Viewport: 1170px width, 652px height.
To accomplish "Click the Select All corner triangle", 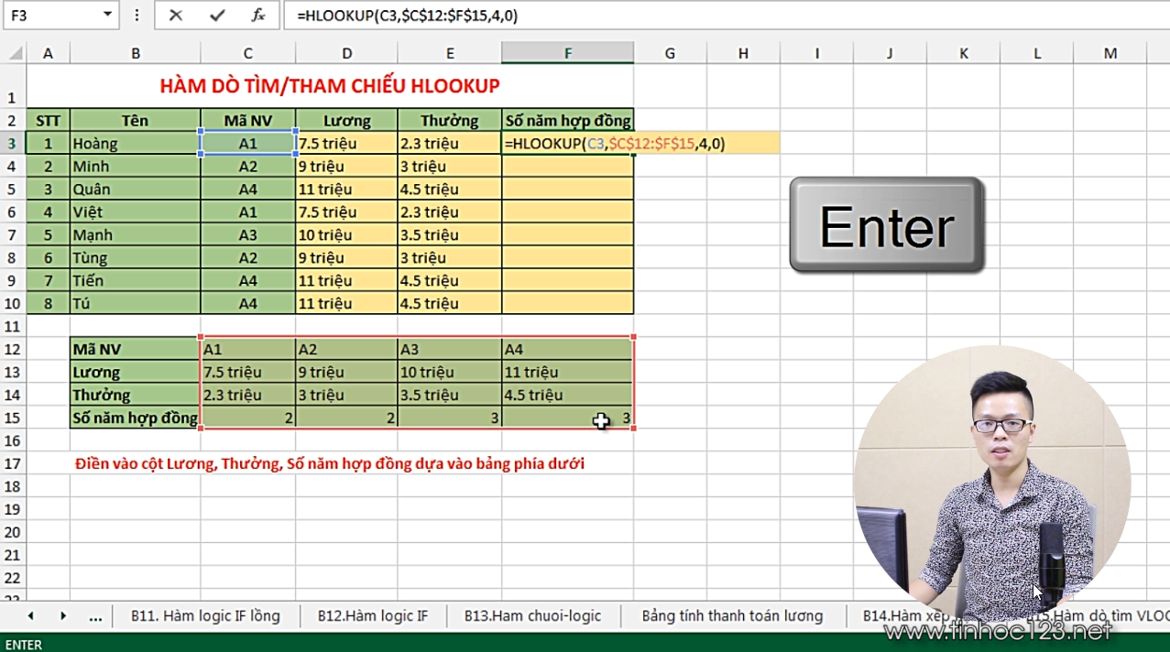I will coord(16,54).
